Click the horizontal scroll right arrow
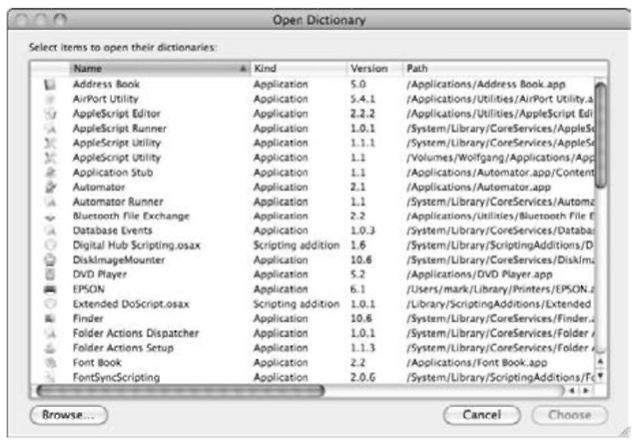This screenshot has width=639, height=447. point(586,391)
